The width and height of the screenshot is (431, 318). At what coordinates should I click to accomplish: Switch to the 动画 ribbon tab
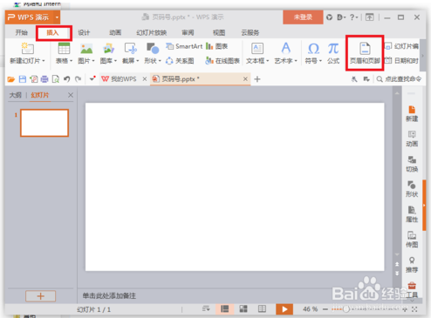(x=115, y=32)
